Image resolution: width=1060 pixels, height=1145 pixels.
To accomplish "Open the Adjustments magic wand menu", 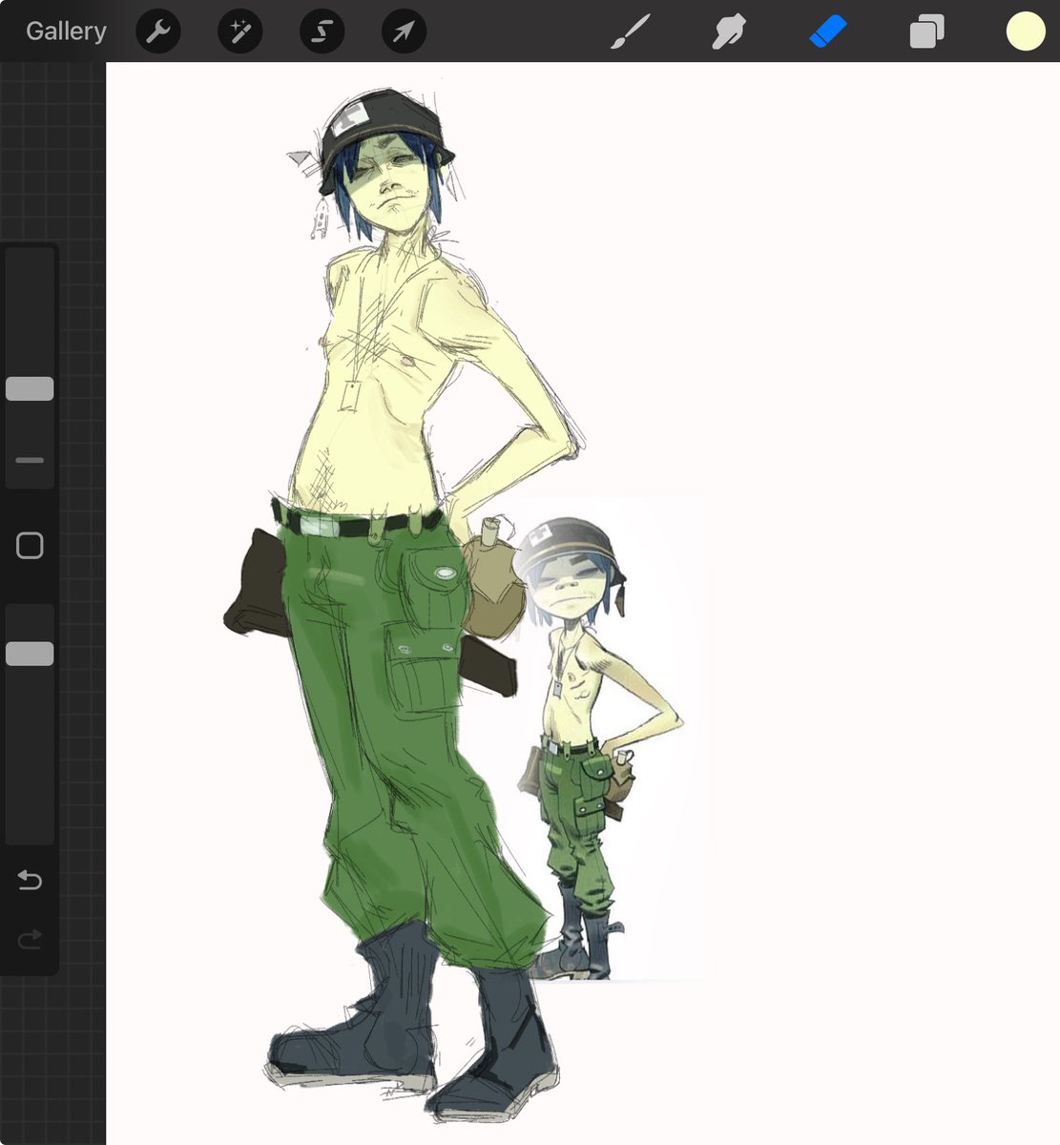I will click(x=240, y=31).
